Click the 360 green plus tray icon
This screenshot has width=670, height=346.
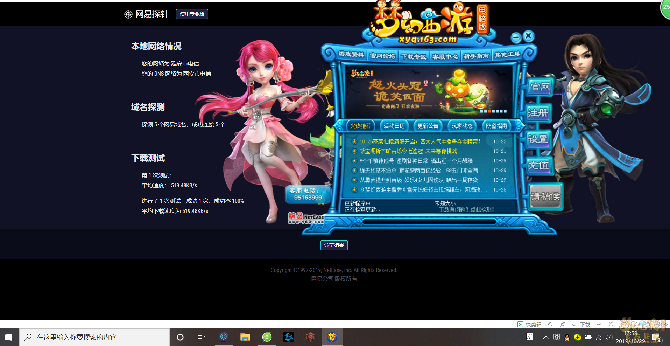(x=578, y=337)
